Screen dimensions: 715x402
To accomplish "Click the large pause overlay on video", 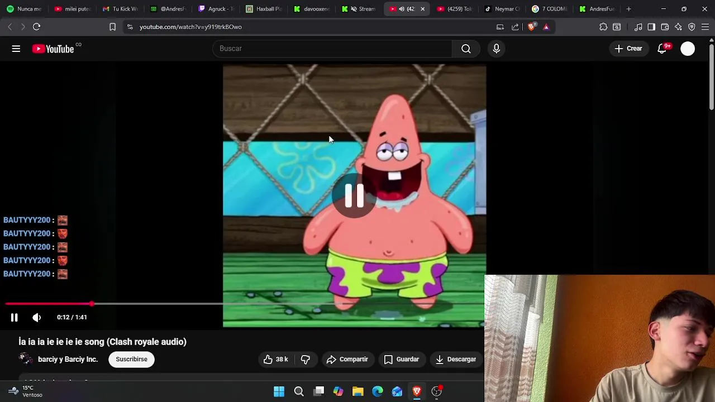I will pos(354,195).
